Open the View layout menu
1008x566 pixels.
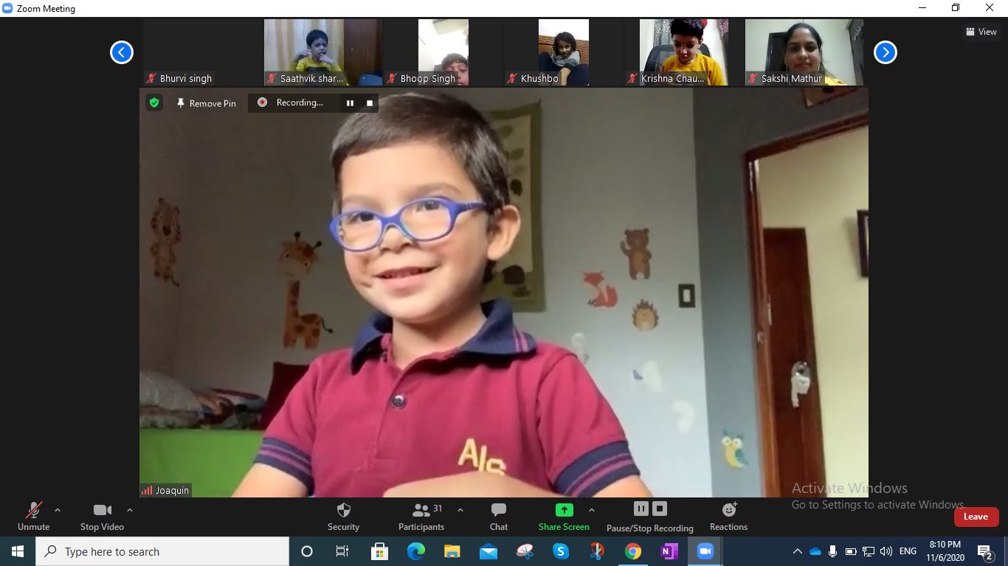click(x=981, y=32)
